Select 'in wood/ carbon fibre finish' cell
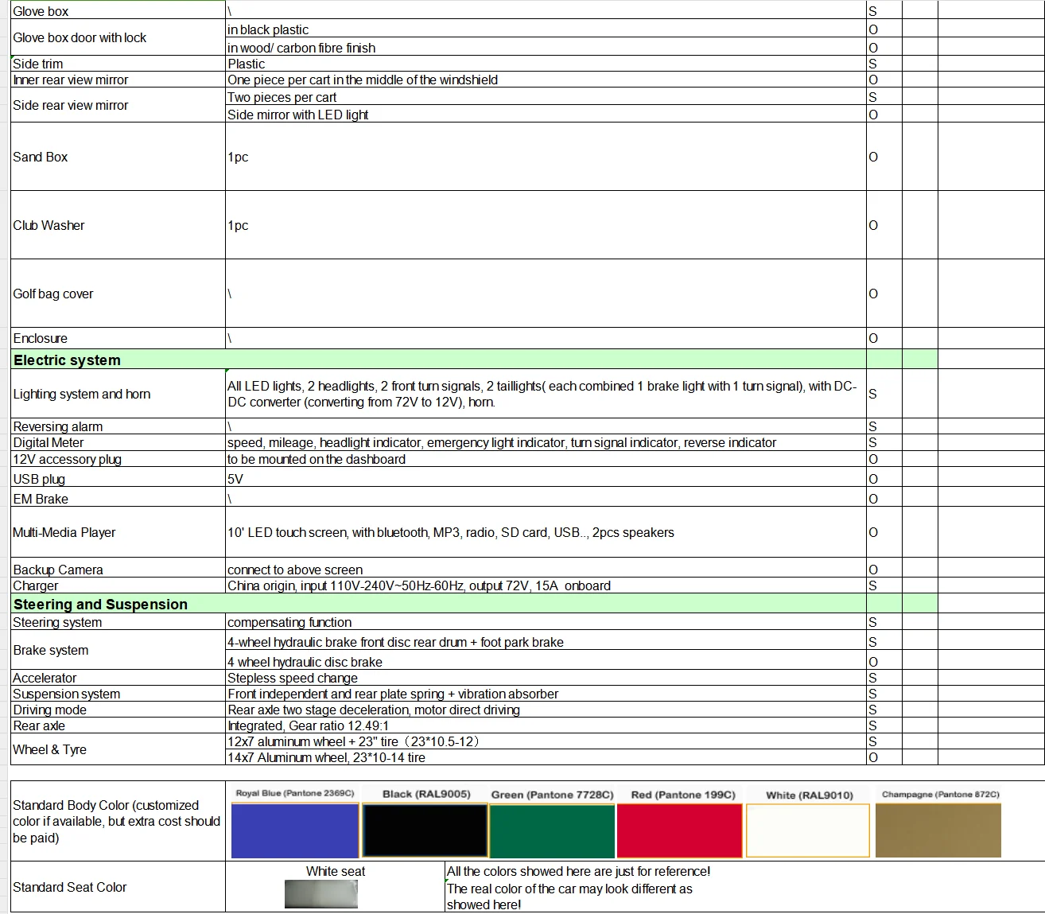 [x=546, y=47]
